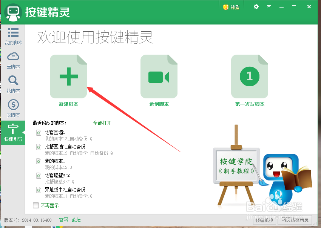Open the 按键学院 新手教程 easel board
The width and height of the screenshot is (321, 228).
[236, 166]
